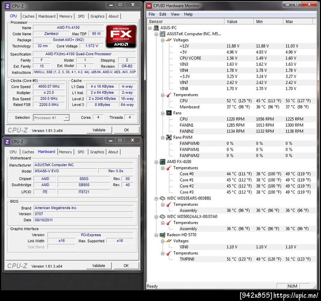
Task: Click the Radeon HD 5770 graphics card icon
Action: click(163, 235)
